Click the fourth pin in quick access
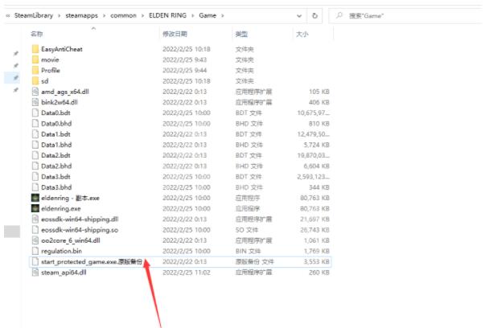 pos(15,90)
